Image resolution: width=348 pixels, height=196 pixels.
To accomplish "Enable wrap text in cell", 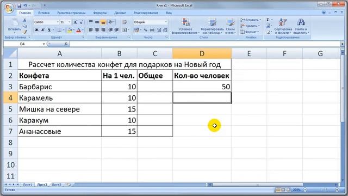I will click(x=125, y=22).
